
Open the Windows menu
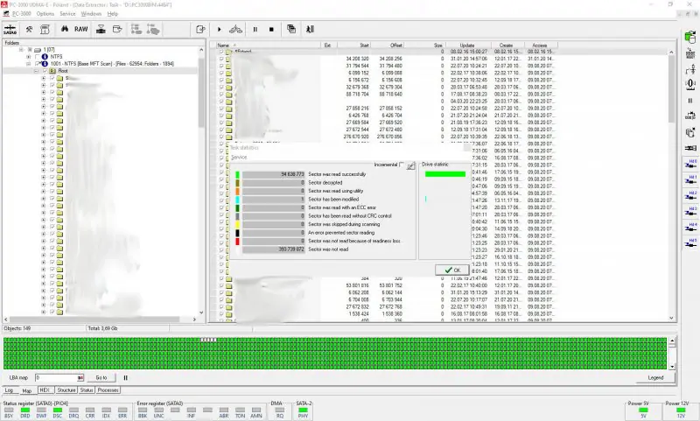click(x=91, y=14)
